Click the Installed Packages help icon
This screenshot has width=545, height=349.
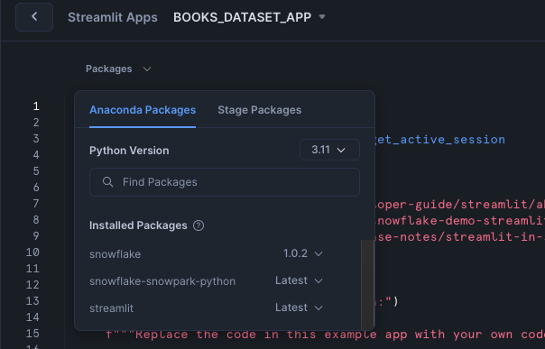199,225
